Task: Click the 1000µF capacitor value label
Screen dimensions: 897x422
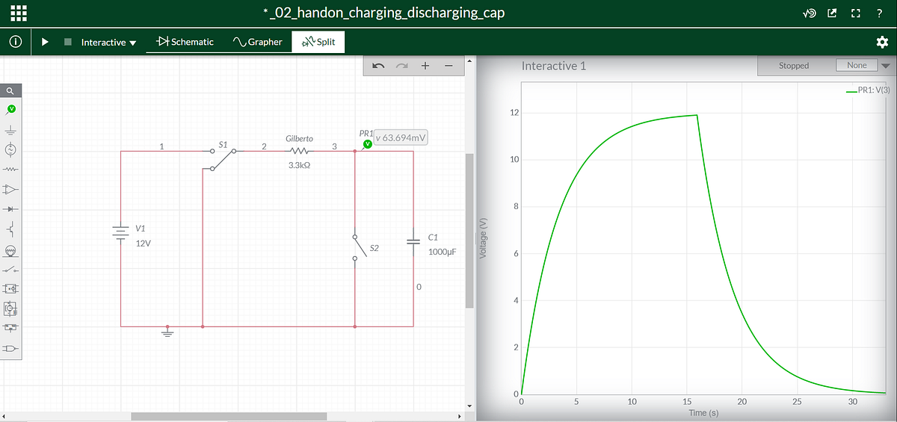Action: (442, 252)
